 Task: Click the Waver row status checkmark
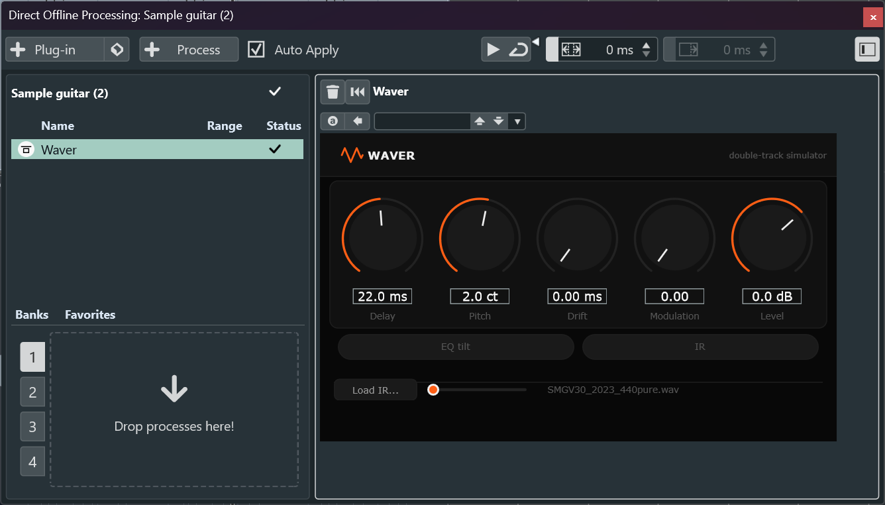[x=274, y=149]
